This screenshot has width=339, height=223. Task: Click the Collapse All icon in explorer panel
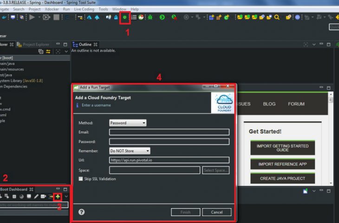point(41,52)
